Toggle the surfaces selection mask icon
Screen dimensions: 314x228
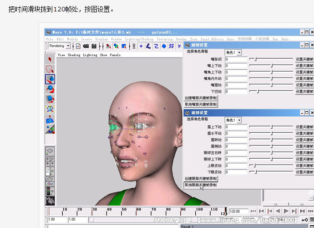[164, 46]
